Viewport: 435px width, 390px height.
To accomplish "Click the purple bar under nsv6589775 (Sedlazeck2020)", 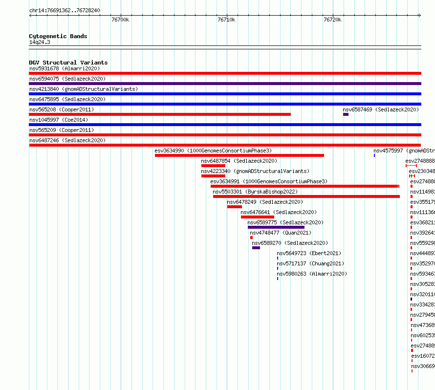I will pyautogui.click(x=276, y=227).
